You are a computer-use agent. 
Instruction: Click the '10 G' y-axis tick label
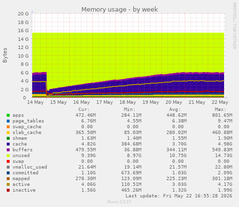(x=23, y=56)
